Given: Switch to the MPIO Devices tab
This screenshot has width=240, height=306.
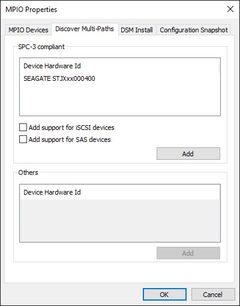Looking at the screenshot, I should 28,30.
